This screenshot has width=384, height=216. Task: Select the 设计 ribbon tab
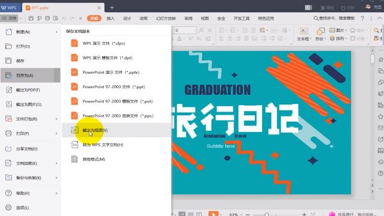tap(127, 19)
